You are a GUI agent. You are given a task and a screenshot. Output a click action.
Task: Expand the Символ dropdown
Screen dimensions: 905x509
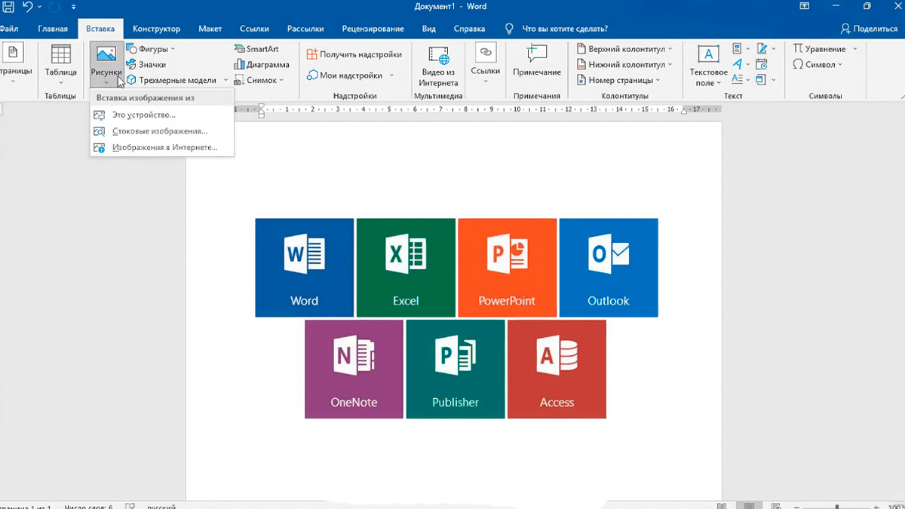842,65
